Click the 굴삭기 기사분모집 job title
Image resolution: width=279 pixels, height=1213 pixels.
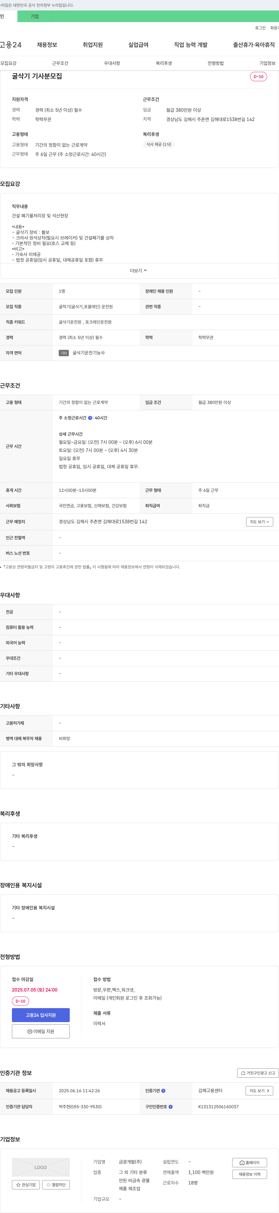click(x=37, y=76)
